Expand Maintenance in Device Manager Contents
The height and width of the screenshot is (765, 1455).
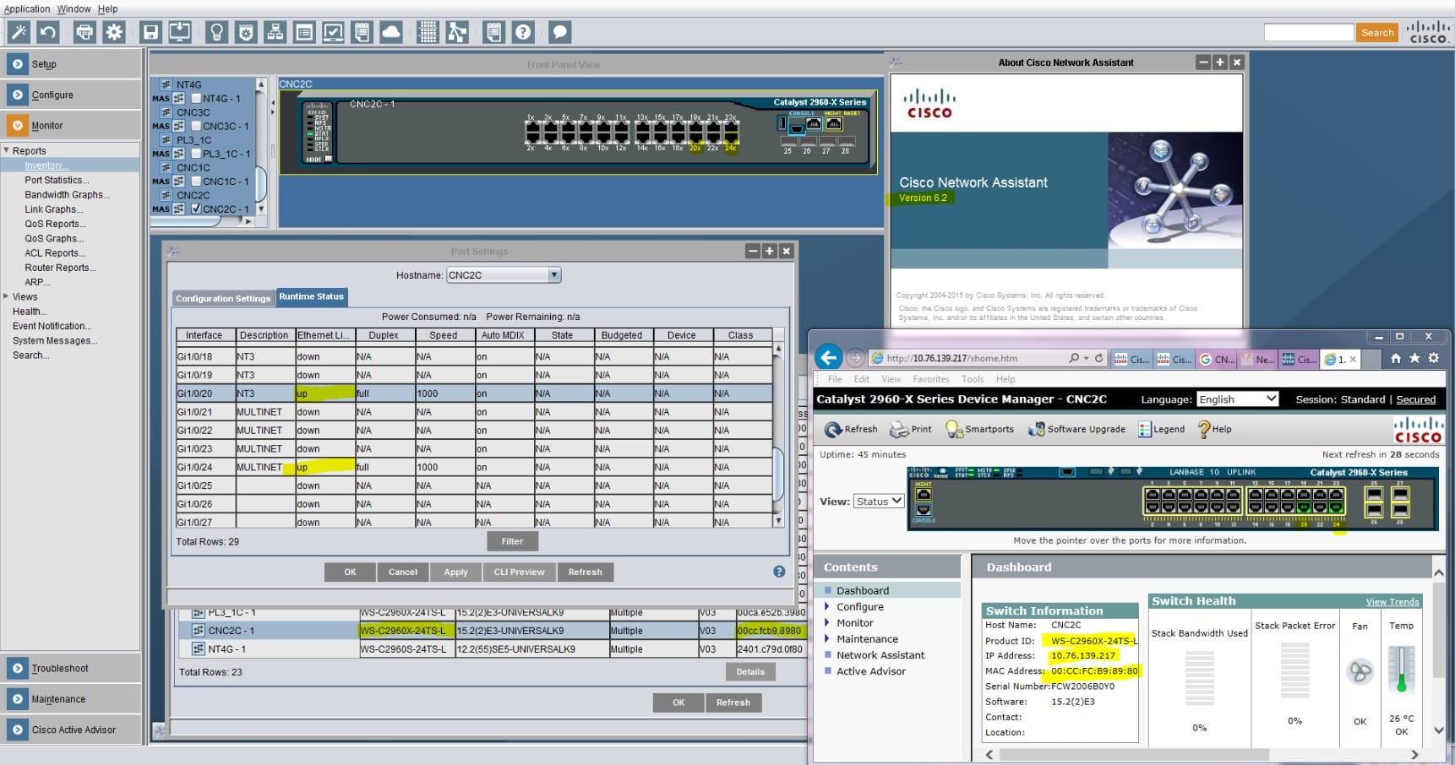coord(827,638)
